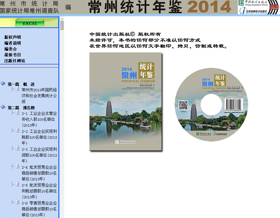This screenshot has height=218, width=280.
Task: Open the 编委会 link
Action: pos(11,49)
